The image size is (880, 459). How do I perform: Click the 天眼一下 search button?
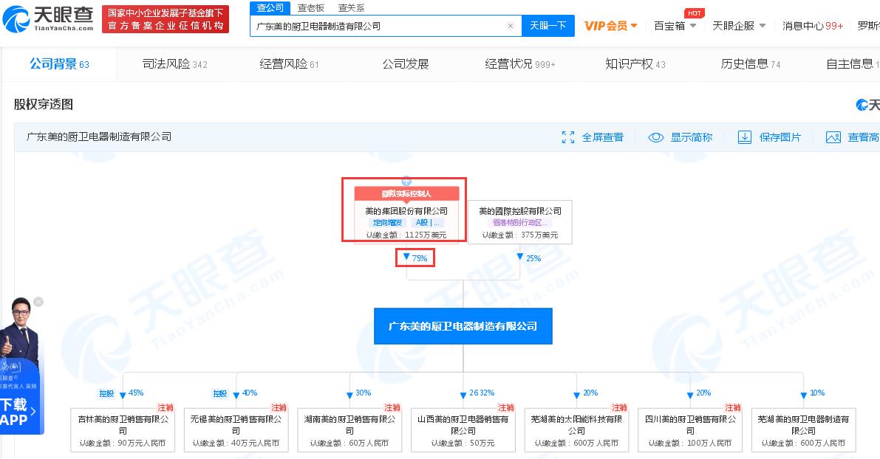click(x=548, y=26)
